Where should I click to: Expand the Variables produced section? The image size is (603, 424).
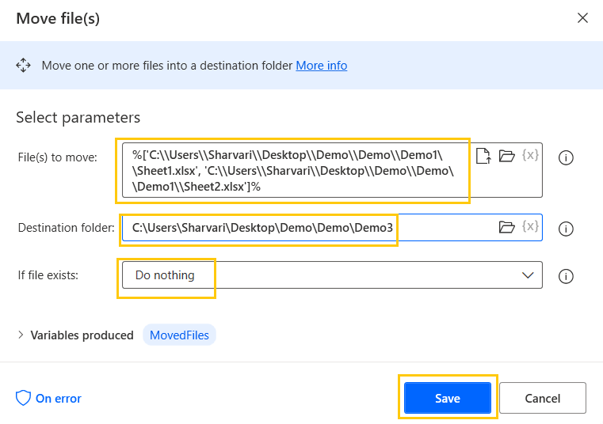21,335
